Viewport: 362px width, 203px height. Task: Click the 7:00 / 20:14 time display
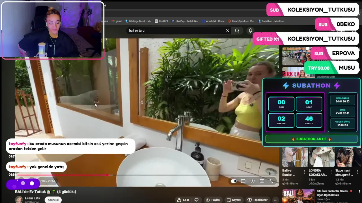click(48, 181)
